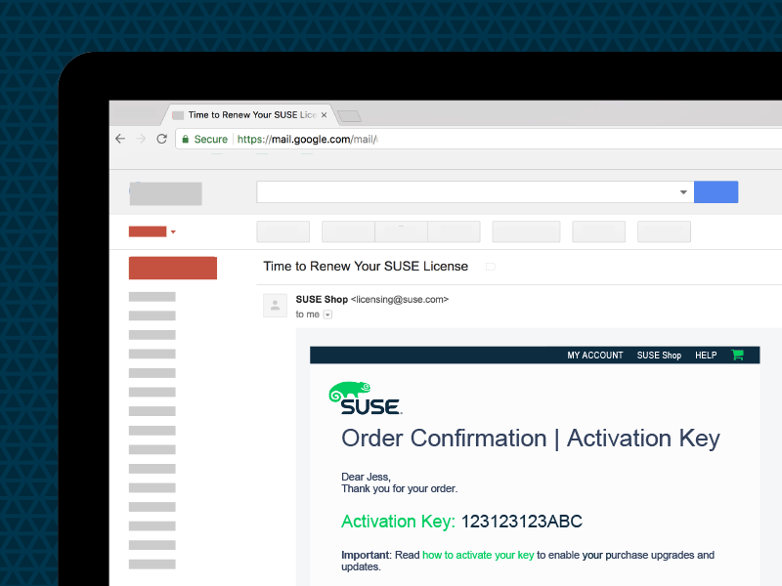Click the blue Gmail search button
Viewport: 782px width, 586px height.
[x=716, y=191]
